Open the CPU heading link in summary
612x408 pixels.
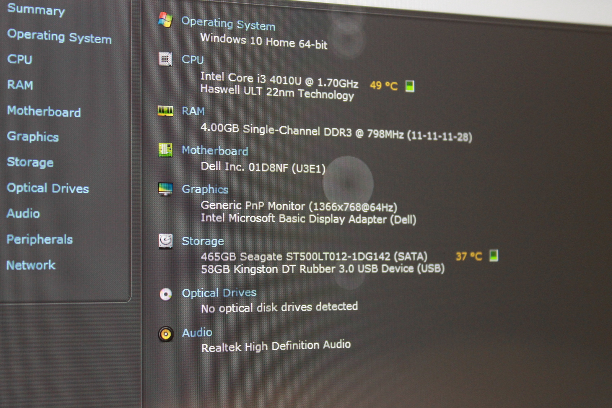[193, 60]
